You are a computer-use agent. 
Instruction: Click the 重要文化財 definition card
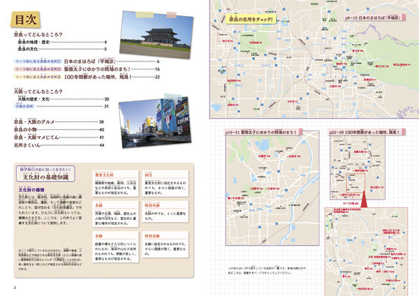tap(115, 184)
